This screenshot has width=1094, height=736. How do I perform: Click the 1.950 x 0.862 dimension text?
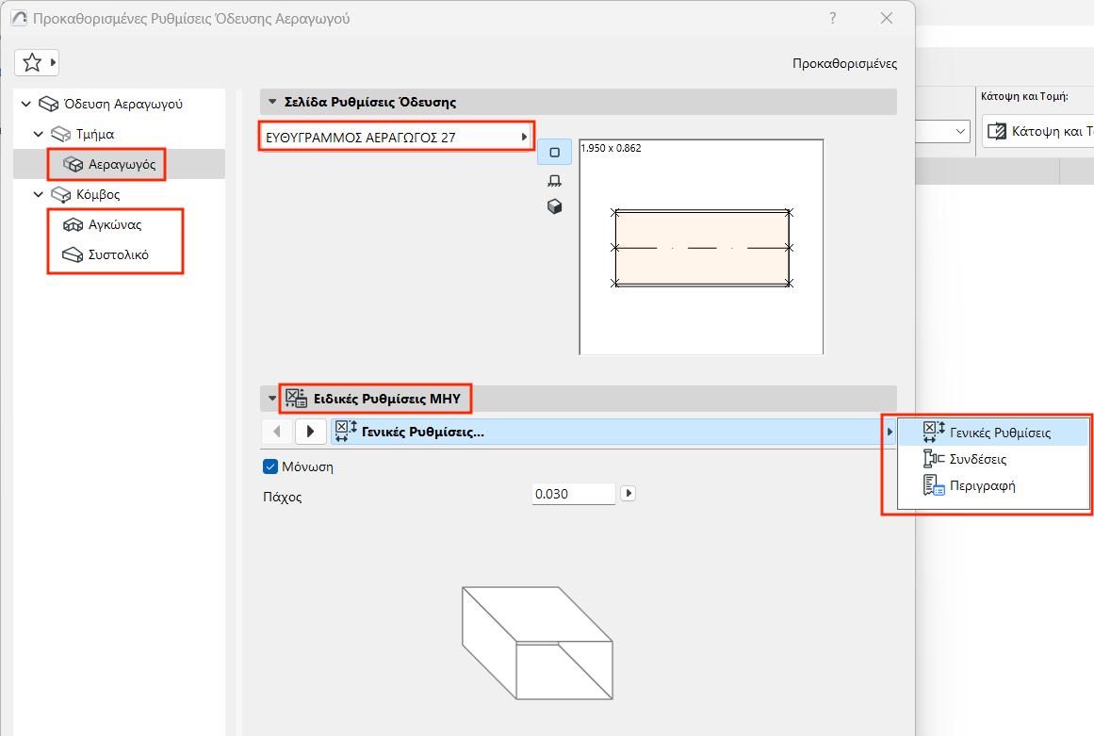[x=611, y=148]
